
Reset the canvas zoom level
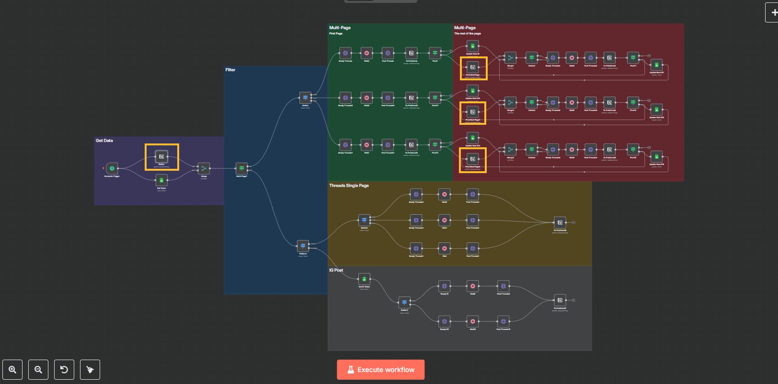point(64,370)
